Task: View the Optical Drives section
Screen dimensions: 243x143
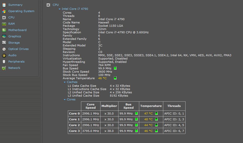Action: [18, 49]
